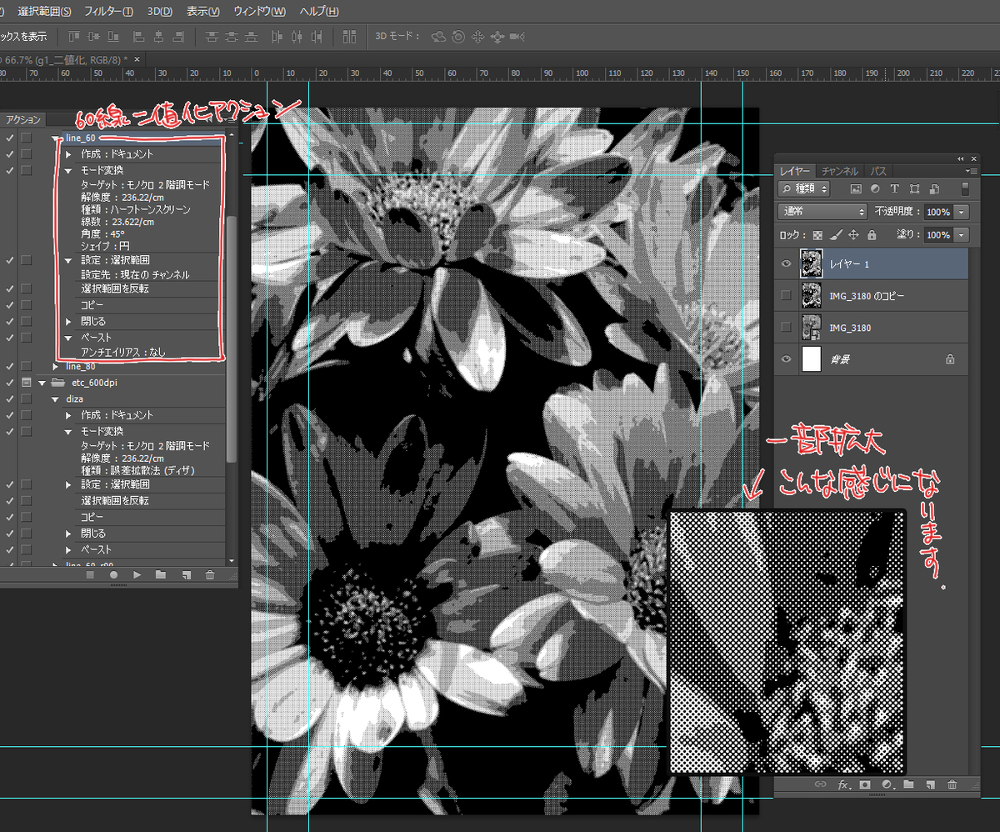Click create new action icon

tap(186, 574)
